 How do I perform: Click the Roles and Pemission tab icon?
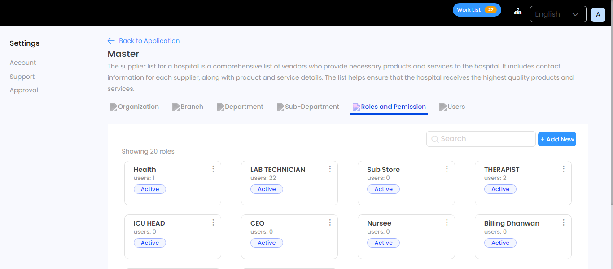tap(356, 107)
